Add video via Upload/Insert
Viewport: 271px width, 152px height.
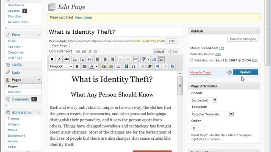84,52
